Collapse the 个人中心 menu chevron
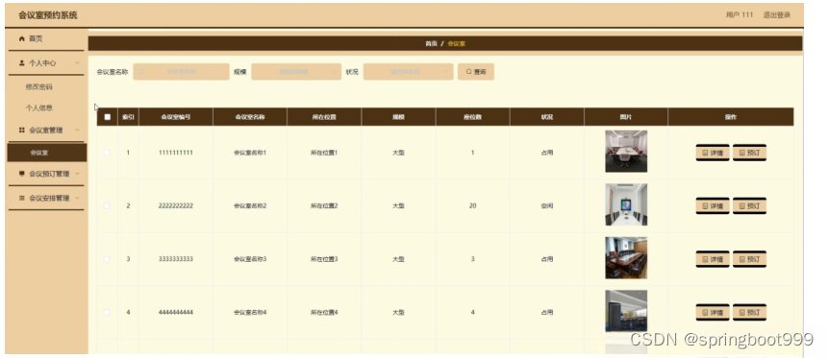 [x=77, y=63]
